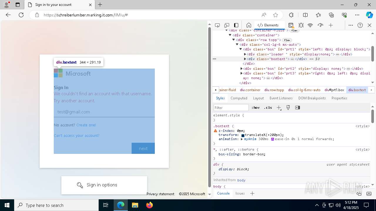
Task: Open DevTools customize three-dots menu
Action: 351,25
